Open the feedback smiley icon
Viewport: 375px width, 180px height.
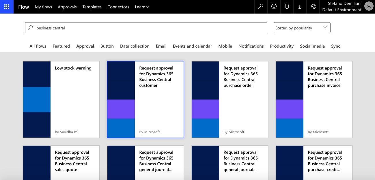click(274, 7)
